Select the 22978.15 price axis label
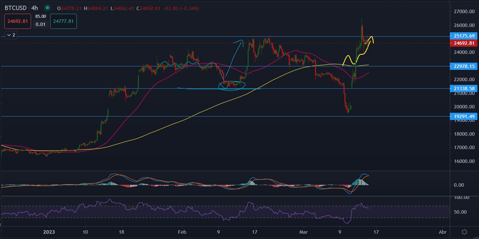 [x=464, y=66]
